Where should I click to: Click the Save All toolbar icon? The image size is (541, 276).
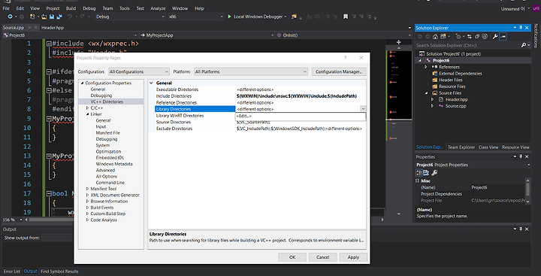click(59, 17)
